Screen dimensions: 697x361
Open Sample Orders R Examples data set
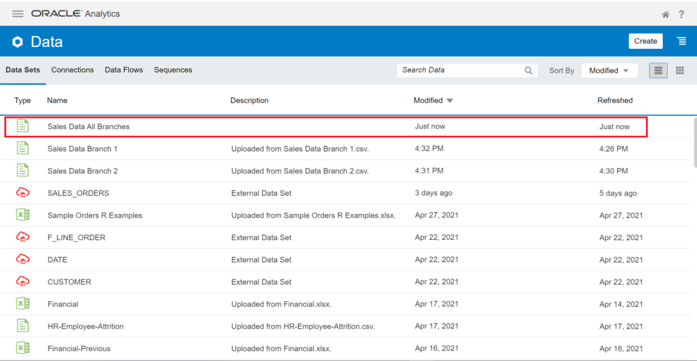click(x=95, y=216)
